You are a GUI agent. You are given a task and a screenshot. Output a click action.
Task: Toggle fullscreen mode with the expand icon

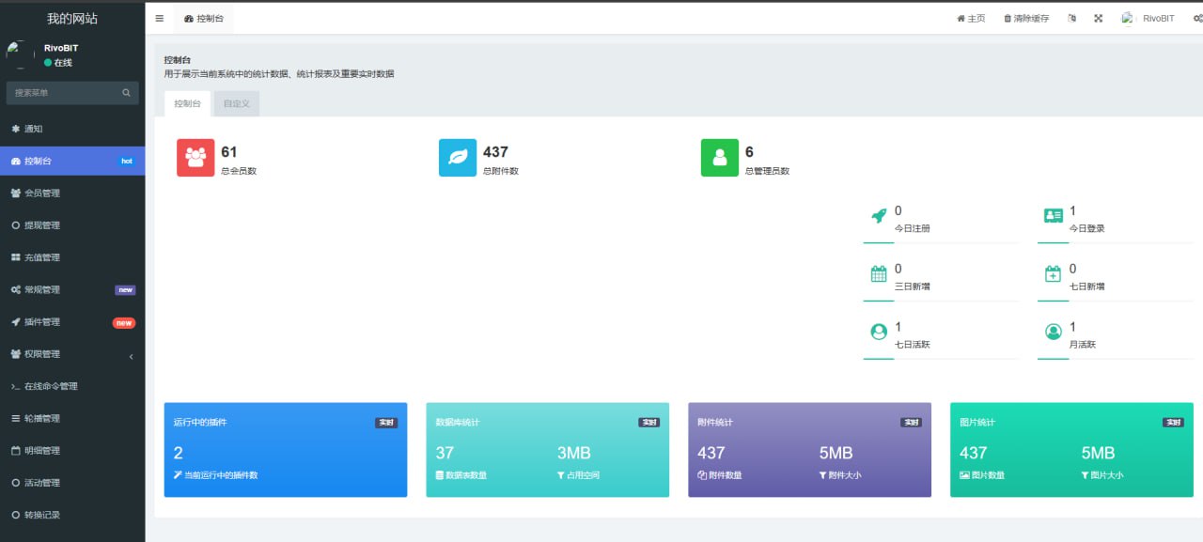(1098, 19)
